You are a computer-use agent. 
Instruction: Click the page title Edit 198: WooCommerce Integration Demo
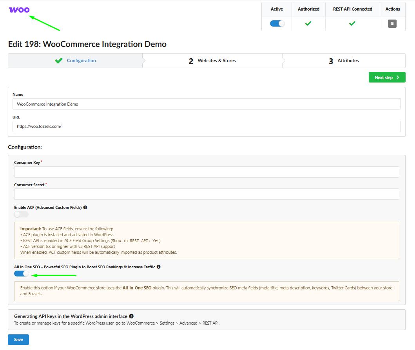(x=87, y=44)
